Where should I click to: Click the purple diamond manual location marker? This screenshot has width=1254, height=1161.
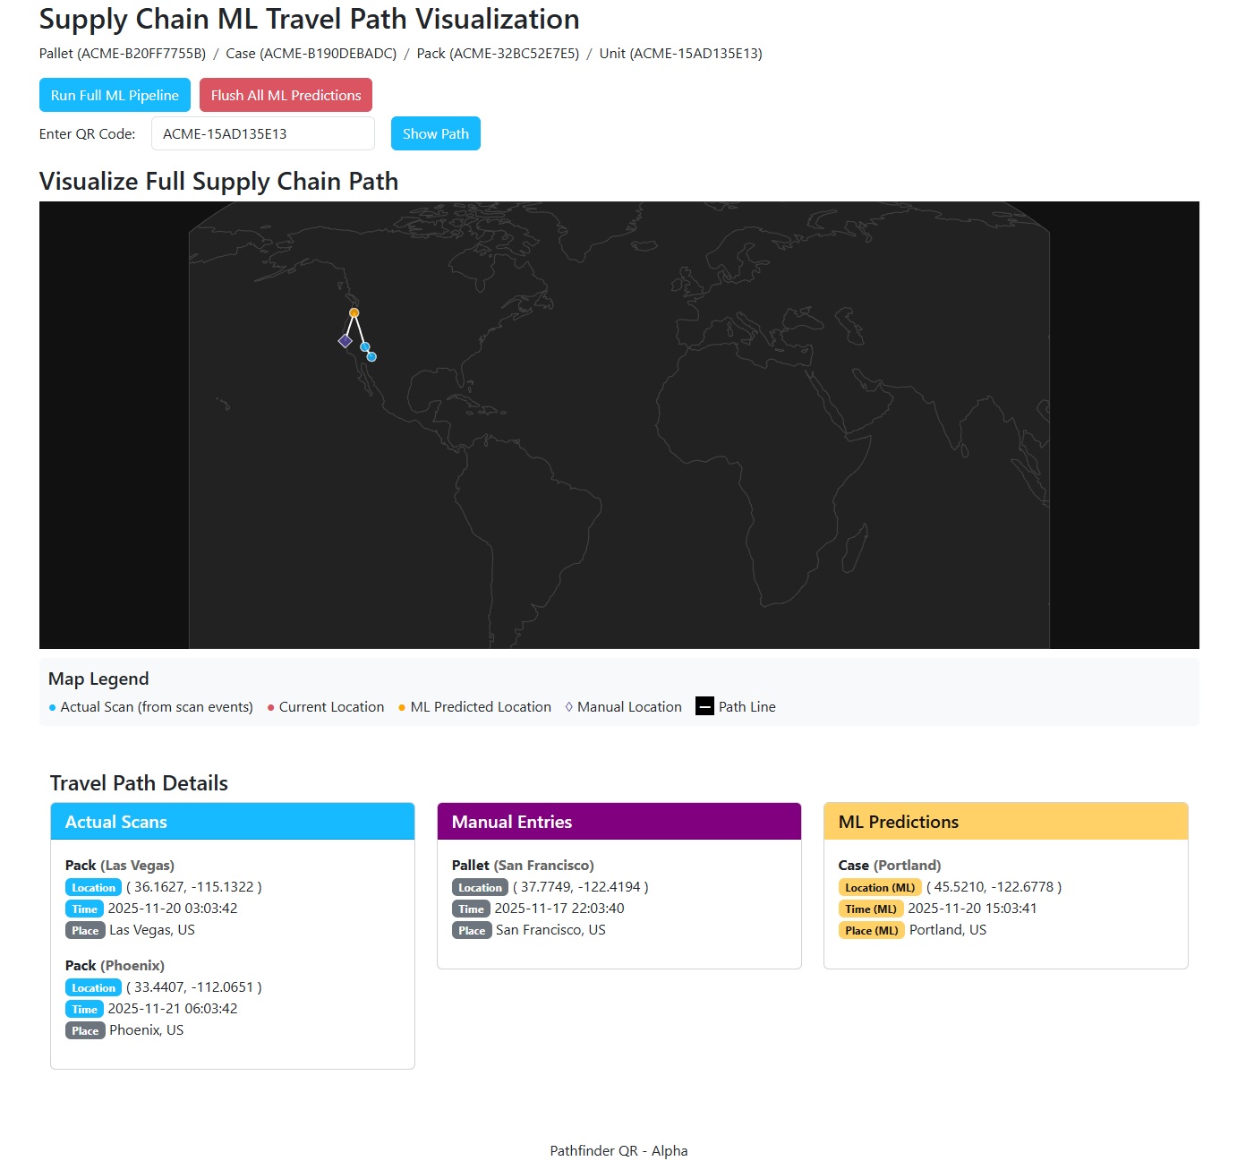coord(345,341)
